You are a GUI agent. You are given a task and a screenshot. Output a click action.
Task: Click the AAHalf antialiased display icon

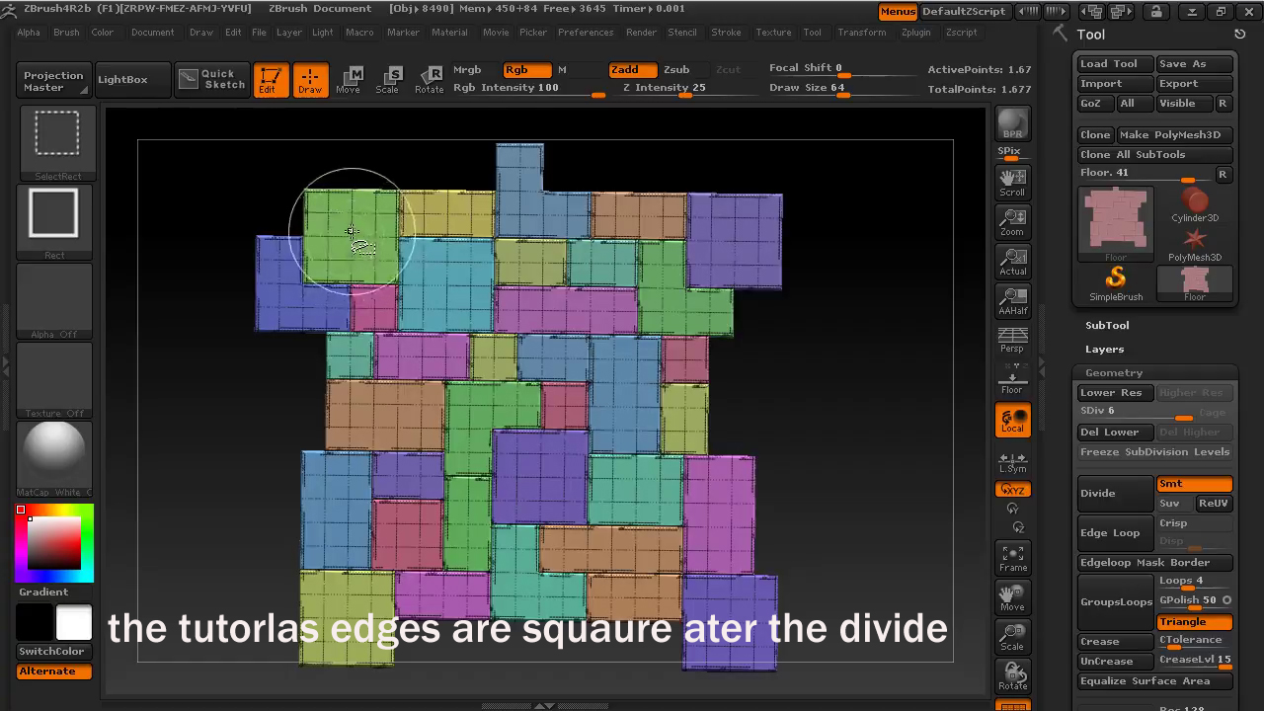(1011, 302)
